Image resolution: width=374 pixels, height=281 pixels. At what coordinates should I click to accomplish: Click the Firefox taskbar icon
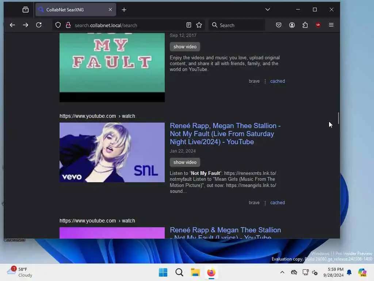(x=211, y=272)
